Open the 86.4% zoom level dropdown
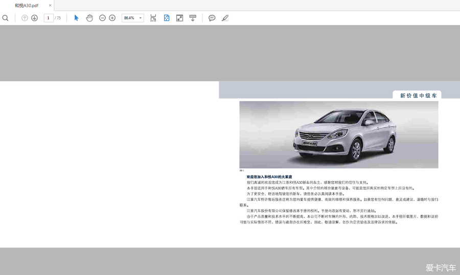Screen dimensions: 460x275 click(132, 18)
